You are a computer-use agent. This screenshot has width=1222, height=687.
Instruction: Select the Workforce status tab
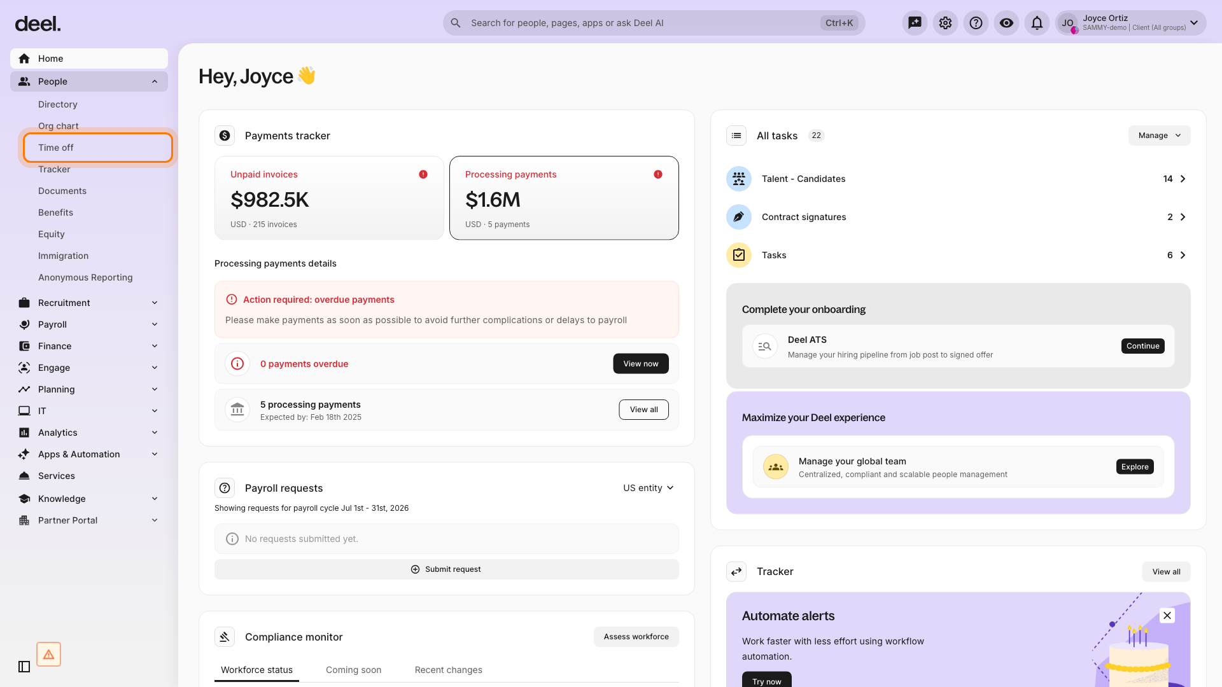[x=256, y=670]
